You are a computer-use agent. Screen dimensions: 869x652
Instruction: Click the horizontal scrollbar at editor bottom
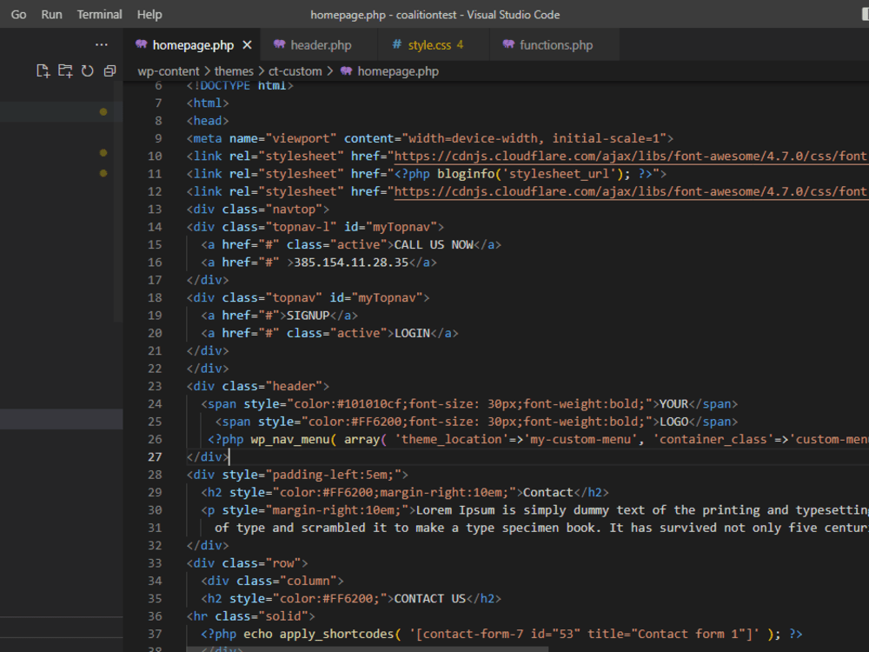pos(367,649)
